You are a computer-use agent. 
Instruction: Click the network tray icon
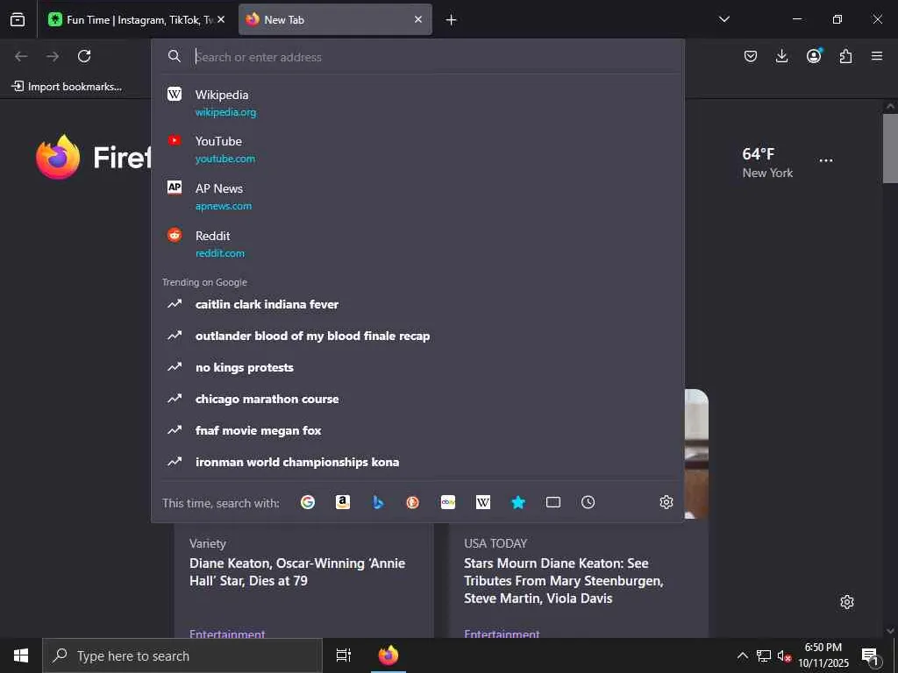(x=764, y=655)
